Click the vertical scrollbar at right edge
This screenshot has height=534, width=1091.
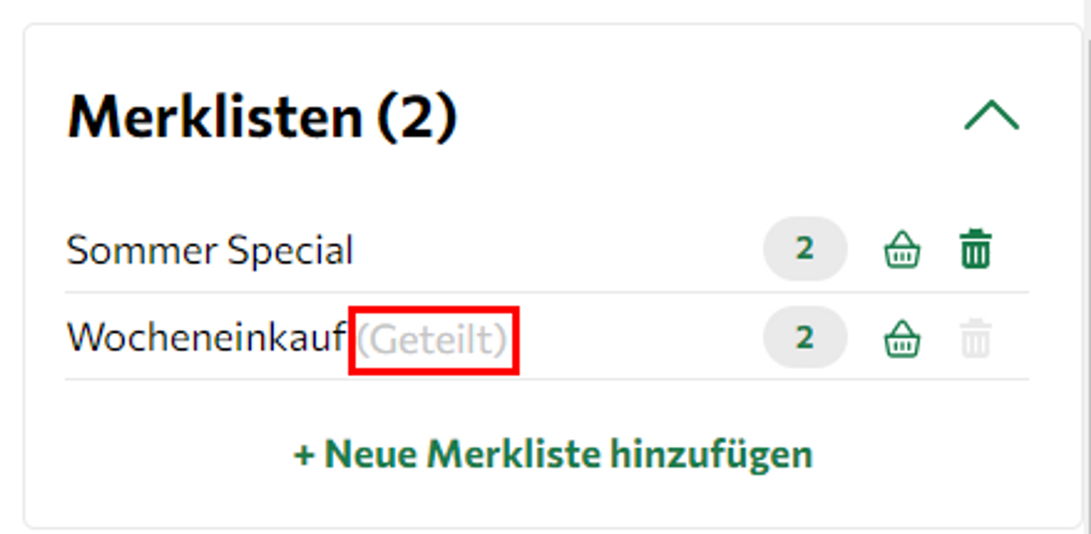click(1087, 218)
